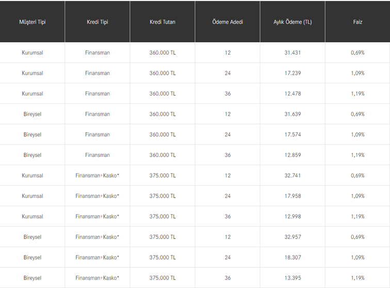The height and width of the screenshot is (288, 390).
Task: Click Finansman+Kasko* in the 13.395 payment row
Action: (x=98, y=278)
